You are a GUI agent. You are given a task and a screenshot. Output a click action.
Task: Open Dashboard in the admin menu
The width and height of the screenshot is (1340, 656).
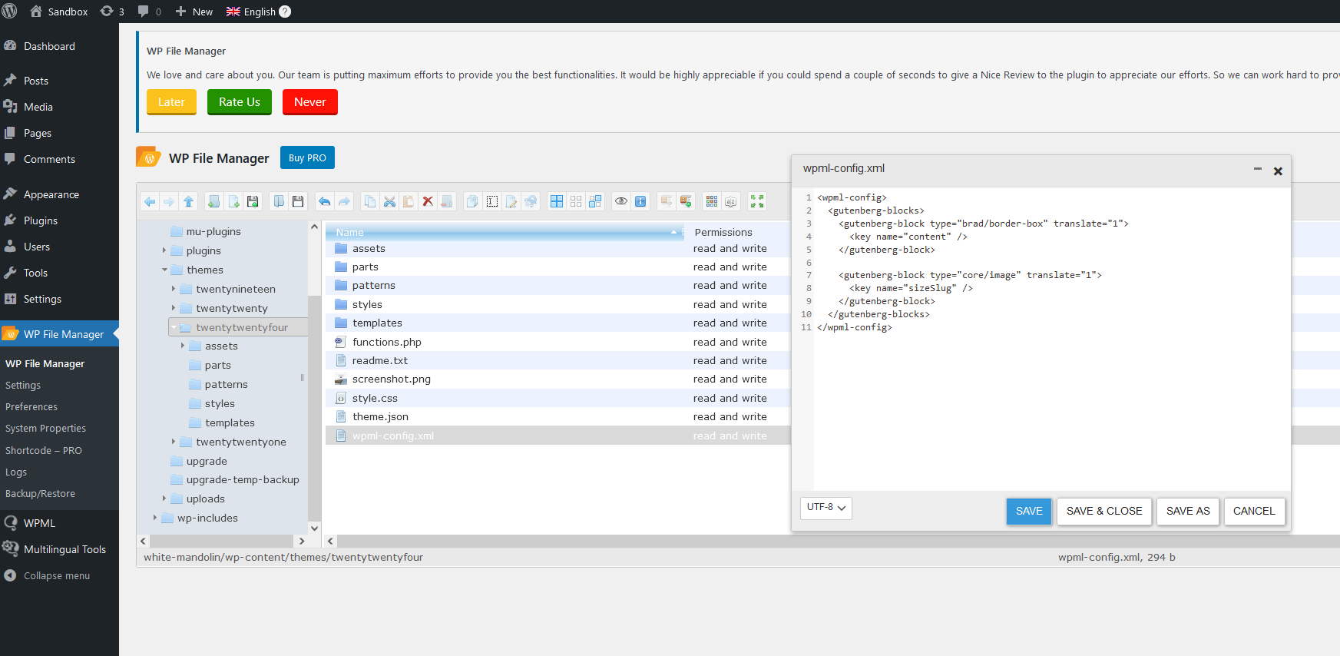pos(59,46)
